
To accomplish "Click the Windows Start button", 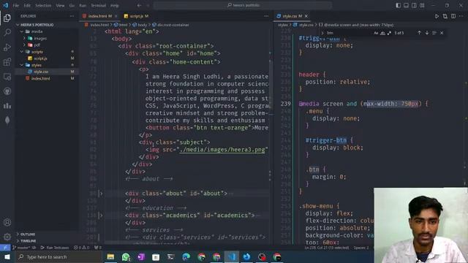I will pos(7,256).
